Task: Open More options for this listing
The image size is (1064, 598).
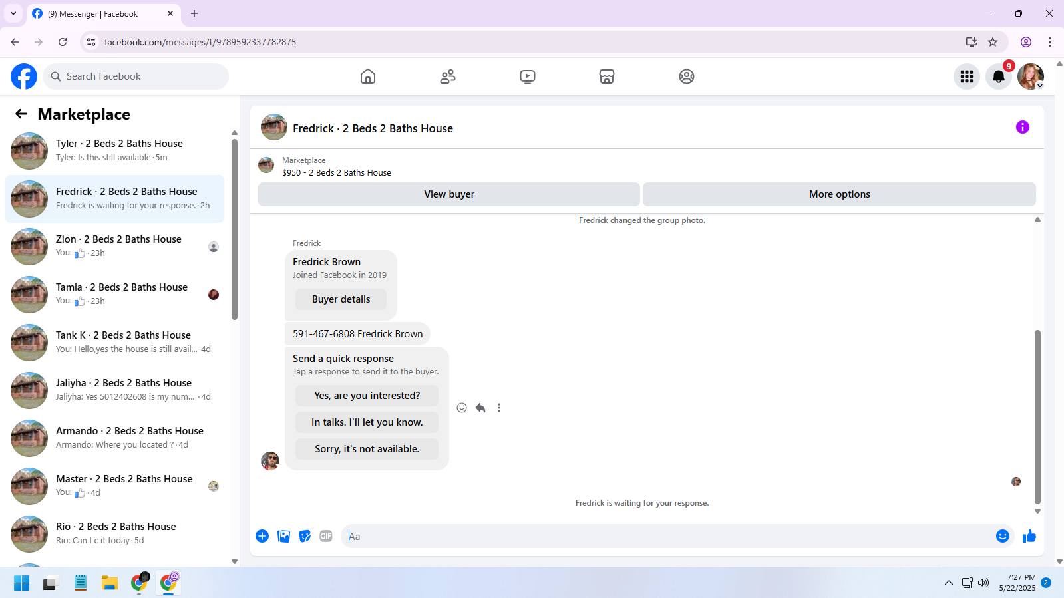Action: click(839, 194)
